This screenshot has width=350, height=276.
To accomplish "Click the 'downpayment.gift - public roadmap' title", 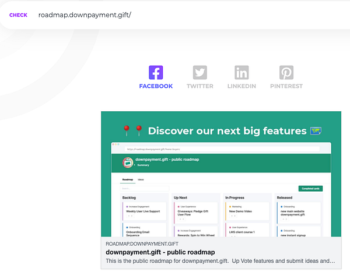I will tap(160, 252).
